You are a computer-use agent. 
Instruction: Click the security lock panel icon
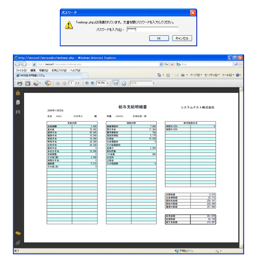click(x=18, y=93)
